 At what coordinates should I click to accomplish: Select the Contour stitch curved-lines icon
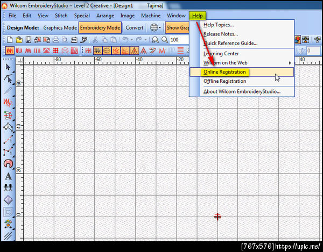pyautogui.click(x=65, y=51)
